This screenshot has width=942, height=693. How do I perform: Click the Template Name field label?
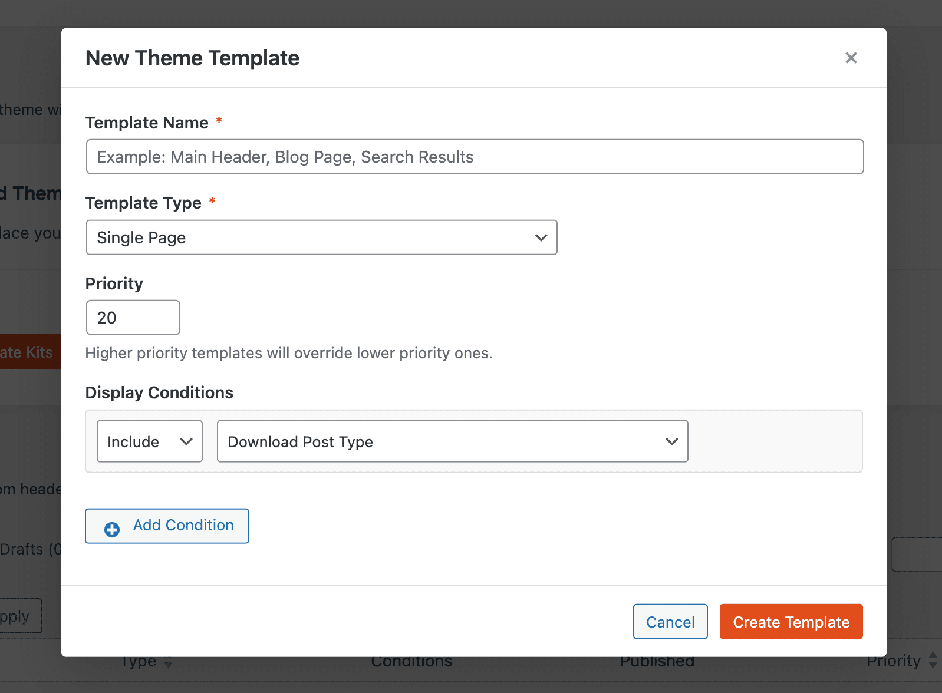click(x=147, y=123)
